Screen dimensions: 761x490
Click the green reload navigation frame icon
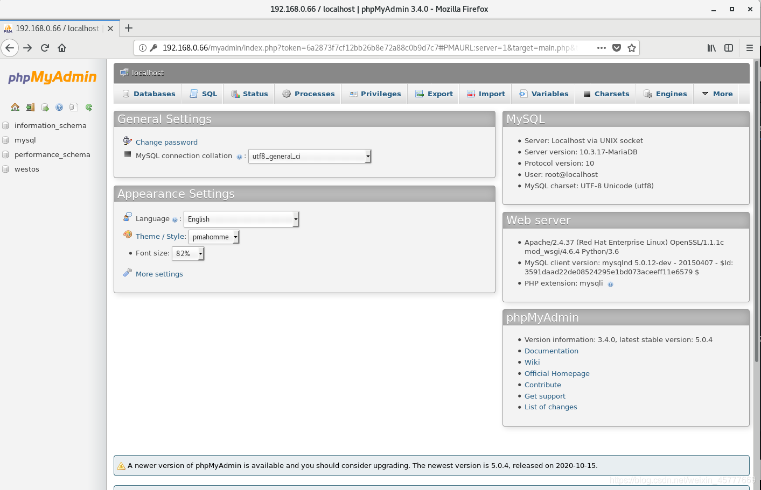[x=89, y=107]
